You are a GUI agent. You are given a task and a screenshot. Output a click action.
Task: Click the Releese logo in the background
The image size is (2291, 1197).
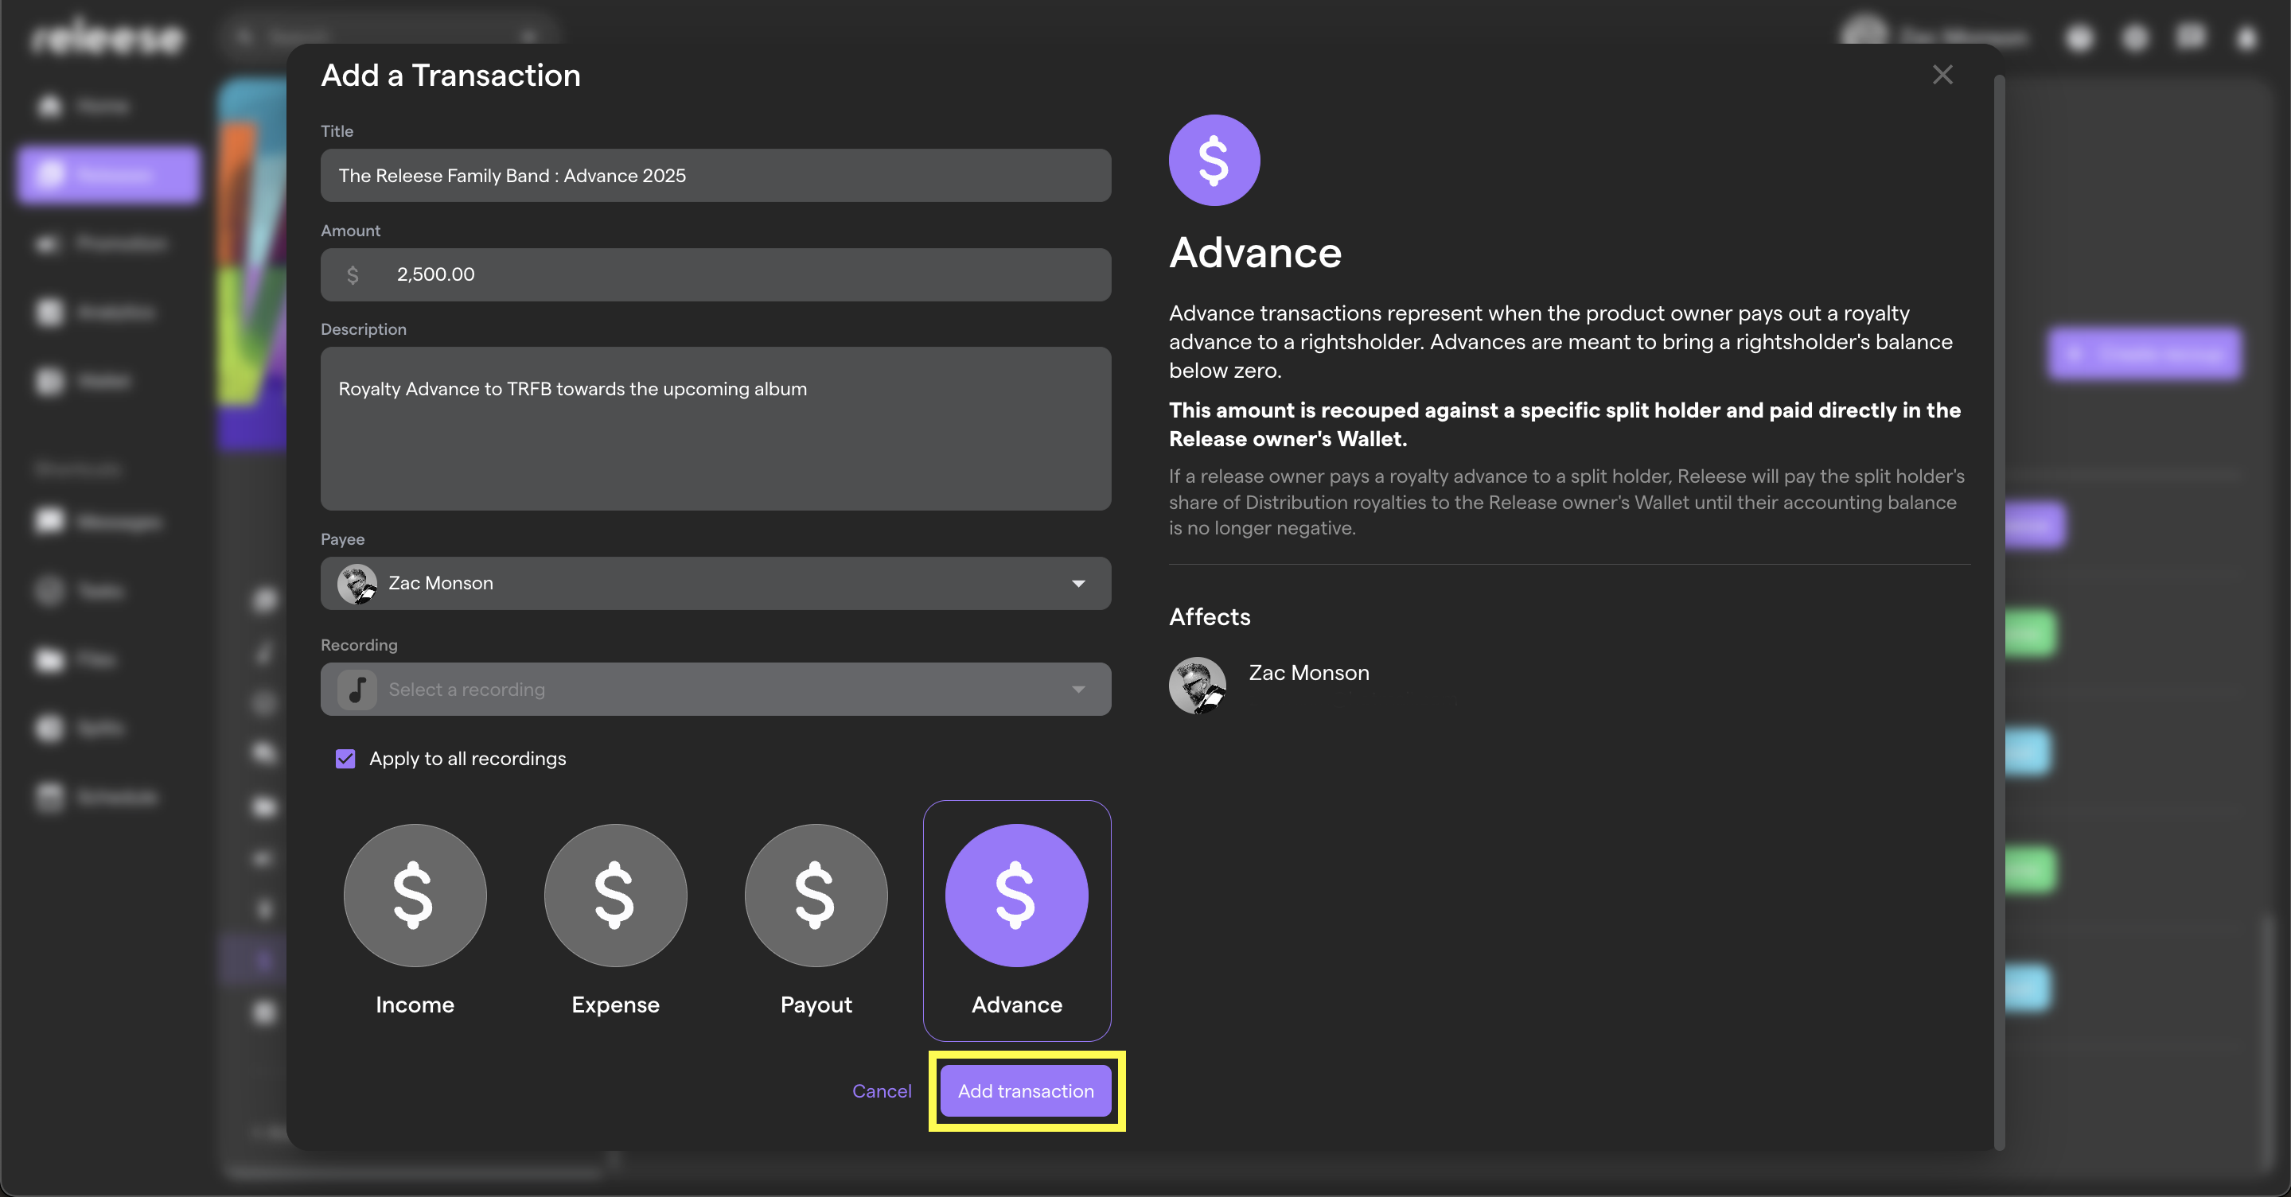click(107, 37)
